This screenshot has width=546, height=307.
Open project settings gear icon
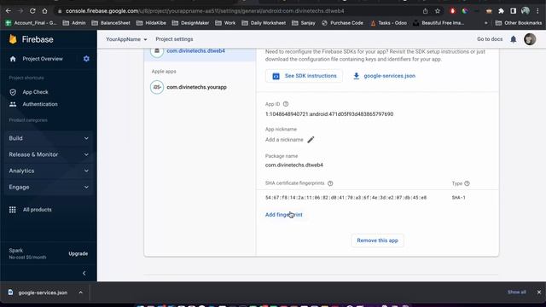click(86, 59)
